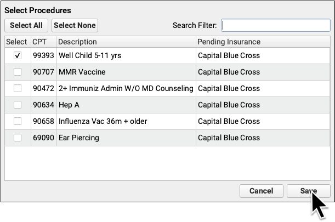Select the Hep A procedure checkbox
The width and height of the screenshot is (335, 222).
pyautogui.click(x=18, y=105)
